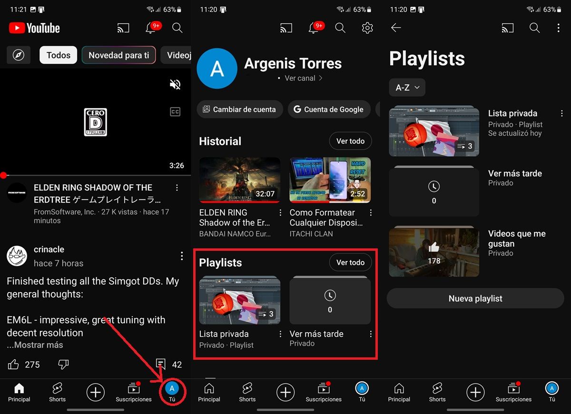Open settings gear on profile screen
The width and height of the screenshot is (571, 414).
367,28
